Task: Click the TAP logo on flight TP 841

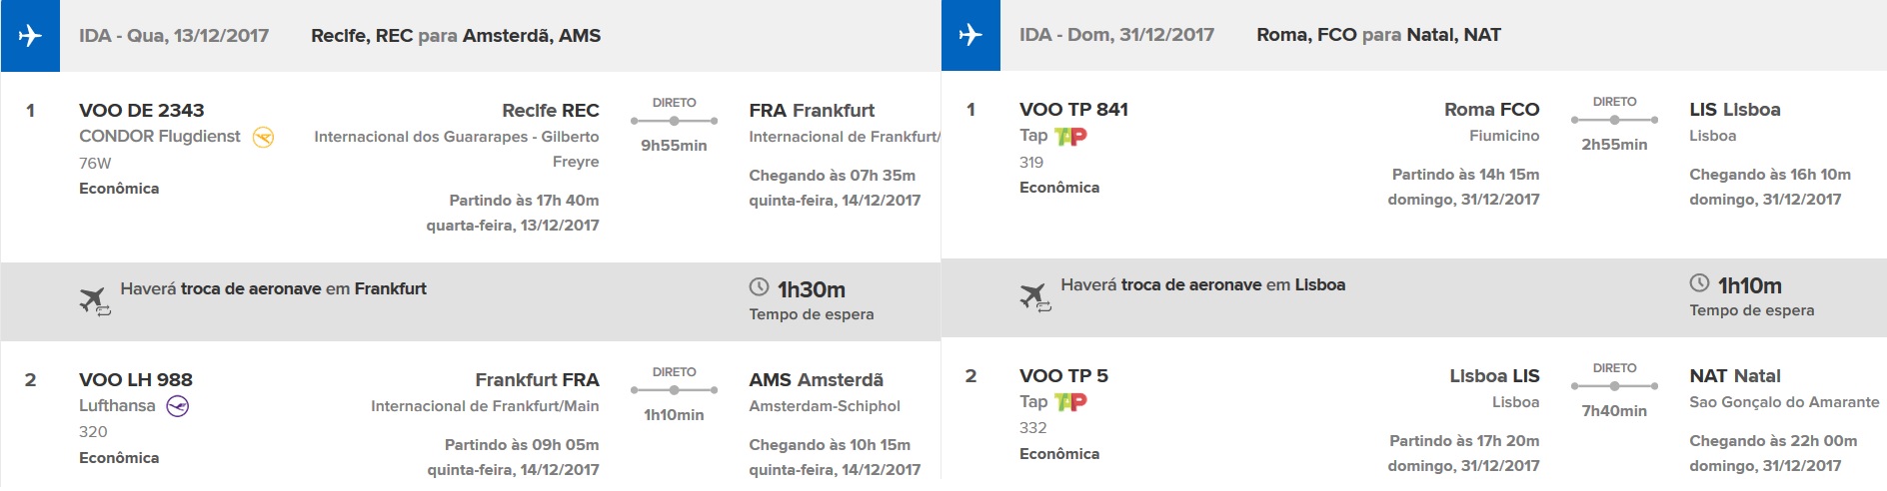Action: tap(1071, 136)
